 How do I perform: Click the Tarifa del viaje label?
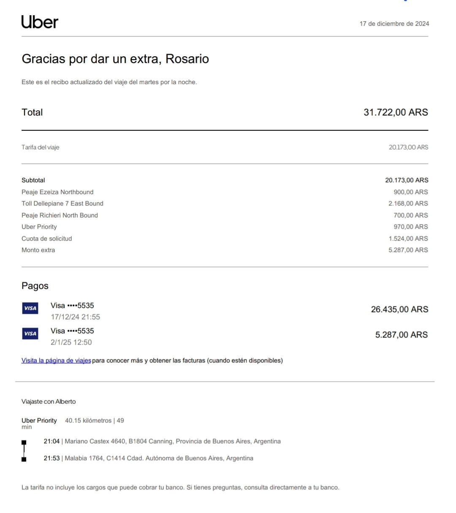(41, 148)
